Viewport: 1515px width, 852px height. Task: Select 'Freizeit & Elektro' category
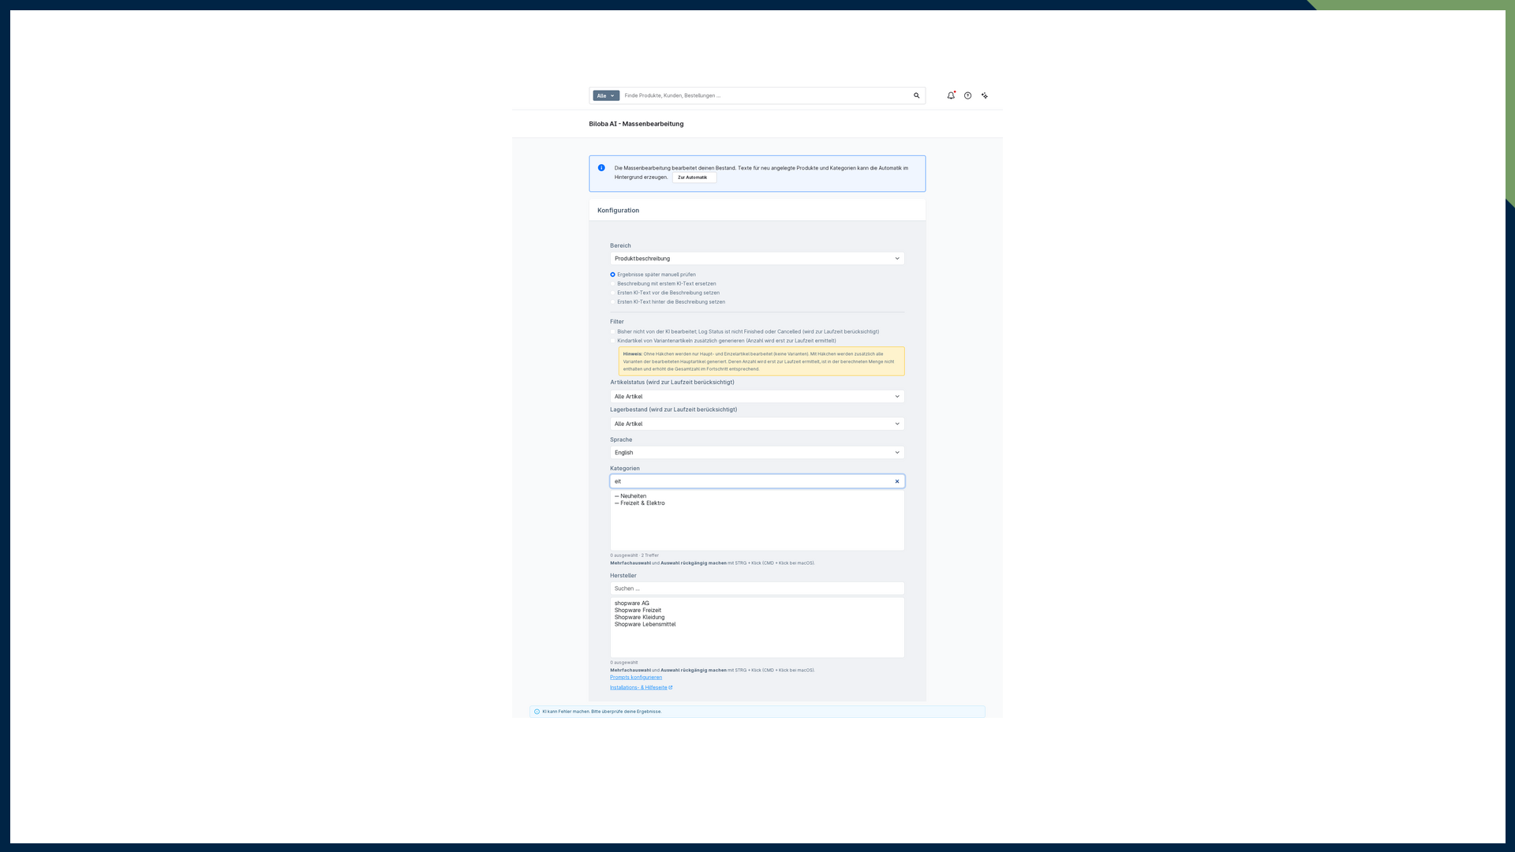[642, 503]
